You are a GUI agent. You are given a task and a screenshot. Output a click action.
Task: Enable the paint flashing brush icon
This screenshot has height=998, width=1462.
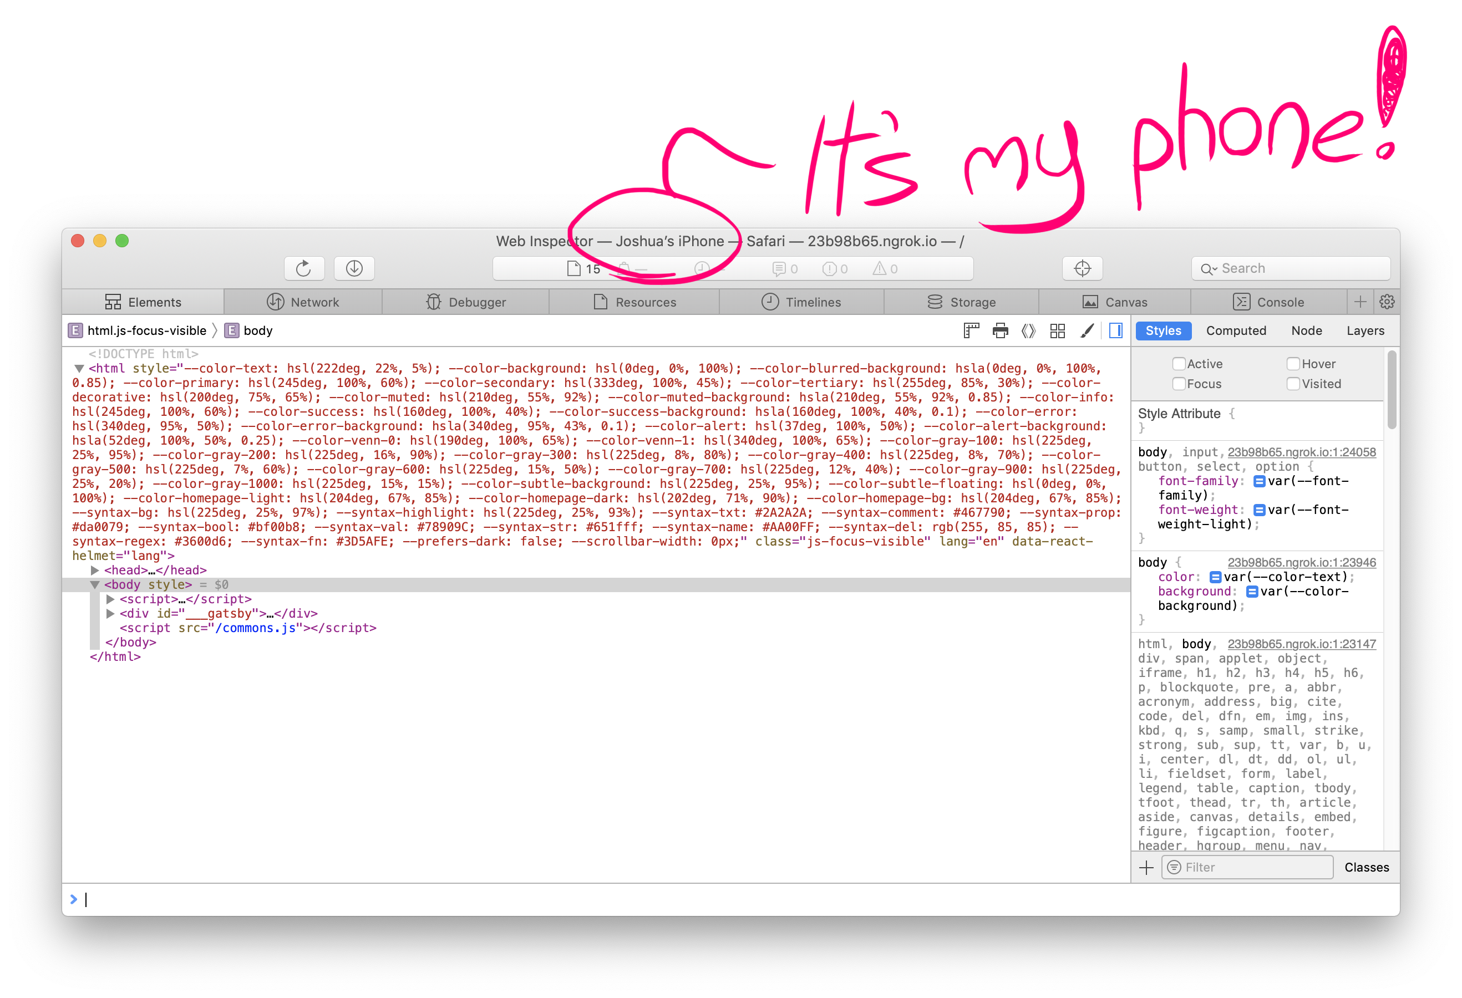click(1087, 331)
